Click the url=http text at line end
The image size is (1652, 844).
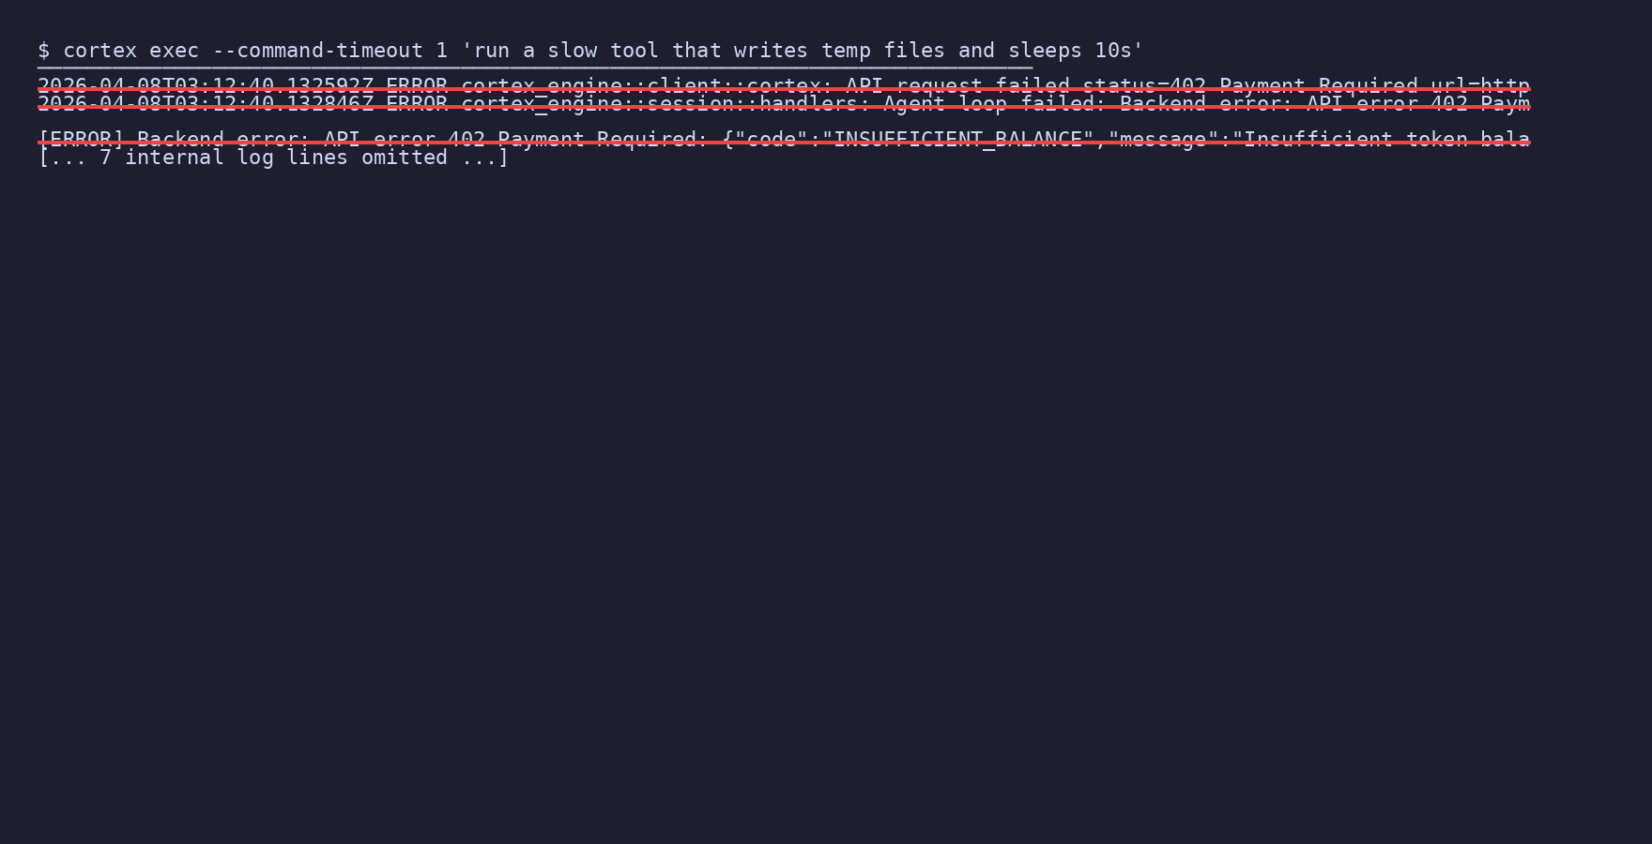1480,86
